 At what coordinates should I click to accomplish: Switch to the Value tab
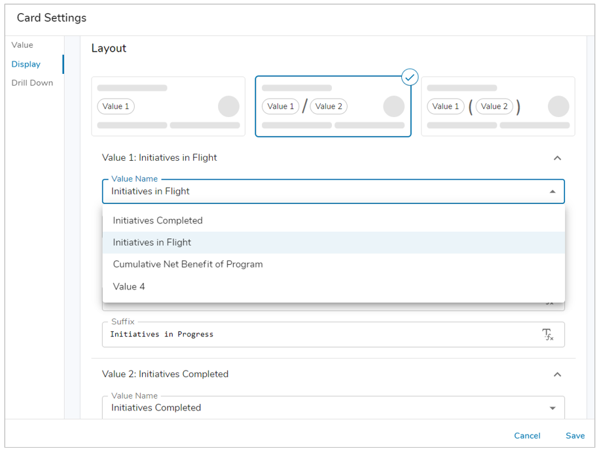(x=22, y=44)
